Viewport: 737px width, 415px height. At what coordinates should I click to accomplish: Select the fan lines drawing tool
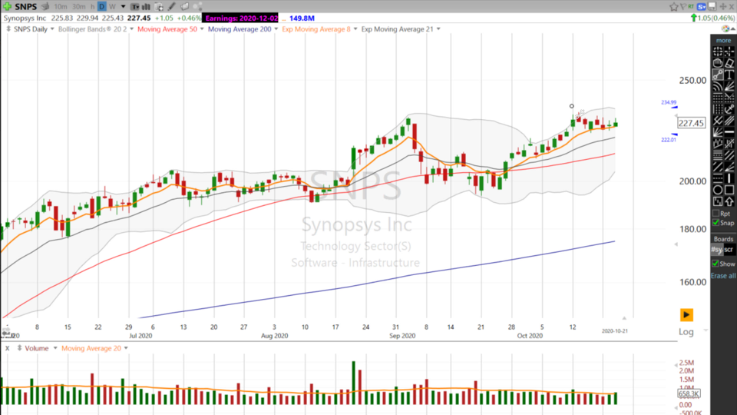[x=729, y=85]
